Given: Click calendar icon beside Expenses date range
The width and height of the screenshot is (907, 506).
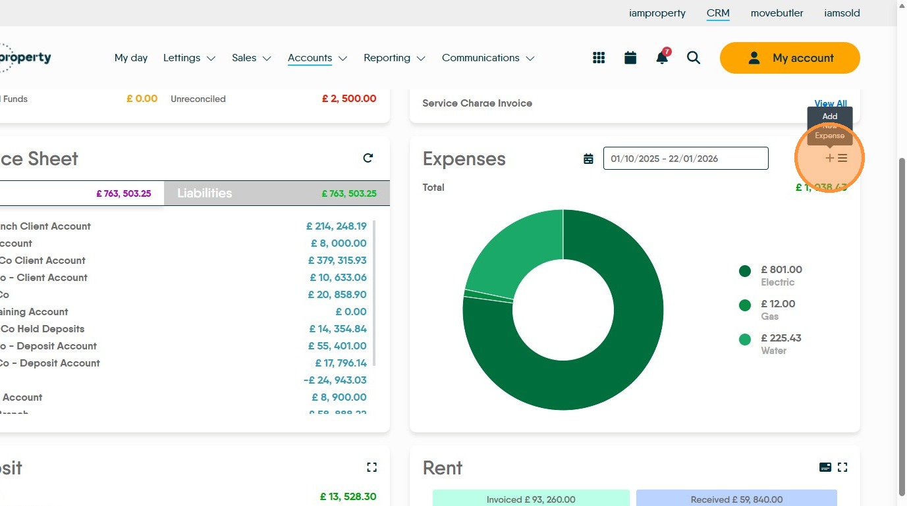Looking at the screenshot, I should [x=588, y=159].
